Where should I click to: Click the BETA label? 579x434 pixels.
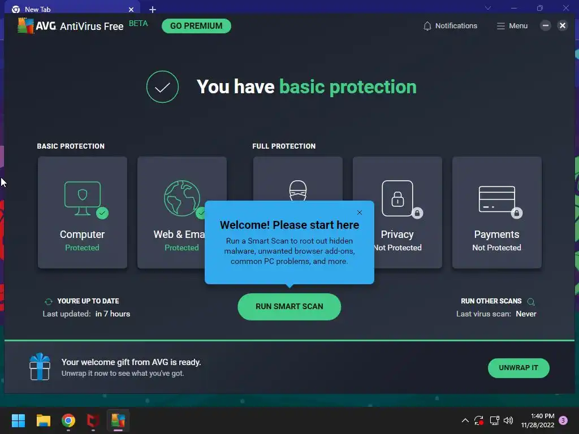pos(138,23)
